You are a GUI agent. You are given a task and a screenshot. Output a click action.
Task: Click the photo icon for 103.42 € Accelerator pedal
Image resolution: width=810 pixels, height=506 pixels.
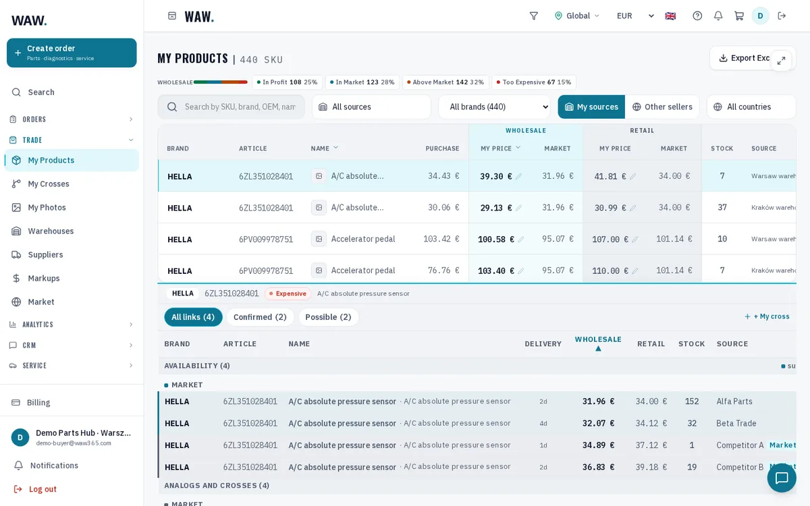coord(319,239)
